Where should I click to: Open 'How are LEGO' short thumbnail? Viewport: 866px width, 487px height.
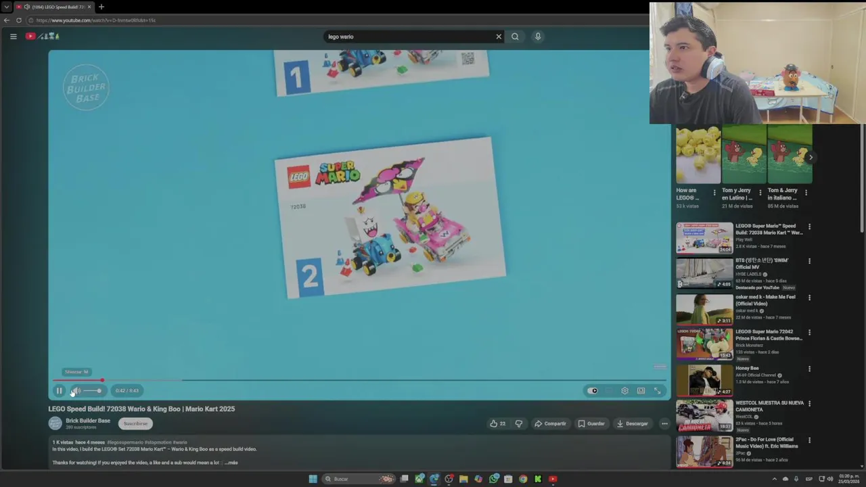click(698, 154)
